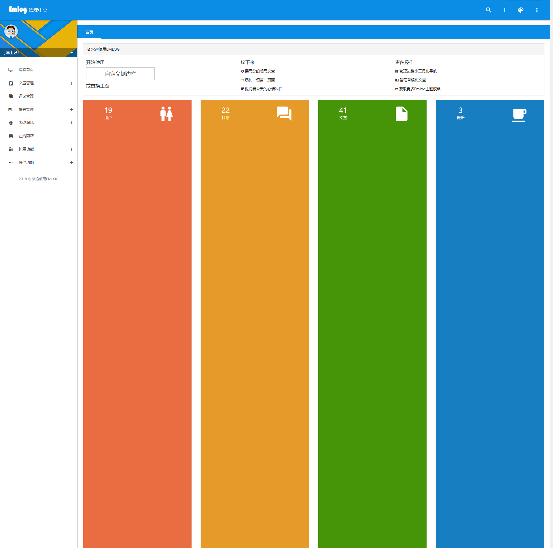Open 在线商店 in sidebar
Viewport: 553px width, 548px height.
click(26, 136)
